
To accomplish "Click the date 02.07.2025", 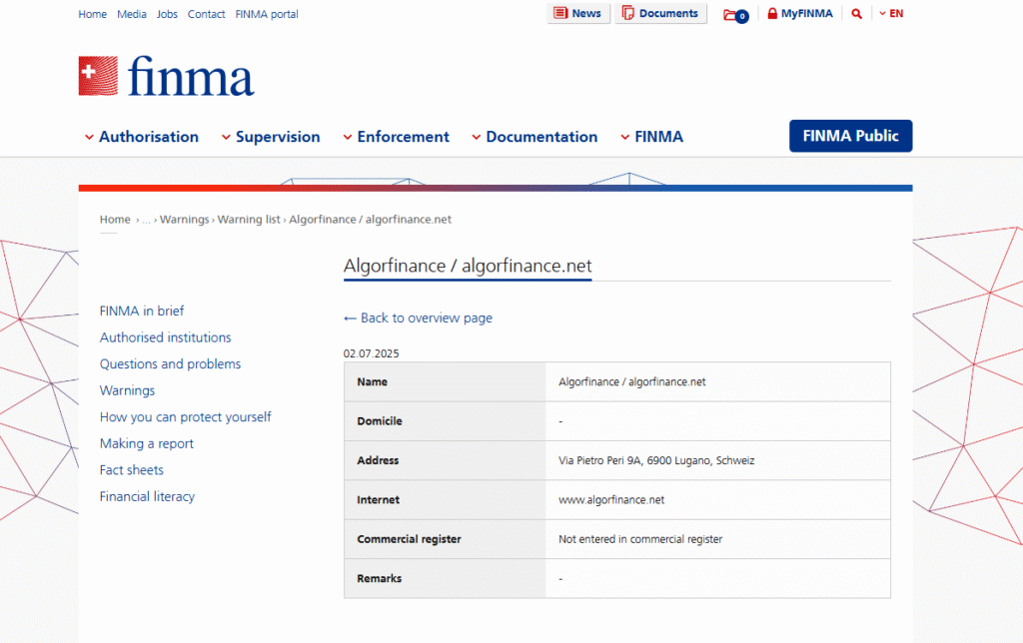I will pos(372,353).
